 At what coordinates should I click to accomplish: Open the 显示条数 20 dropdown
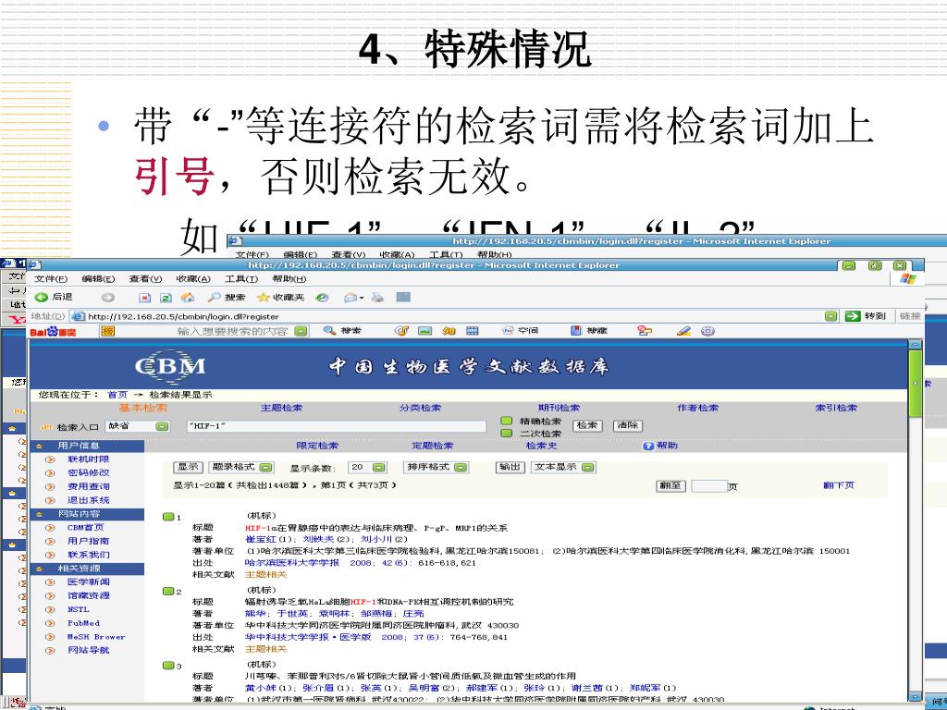pyautogui.click(x=378, y=467)
